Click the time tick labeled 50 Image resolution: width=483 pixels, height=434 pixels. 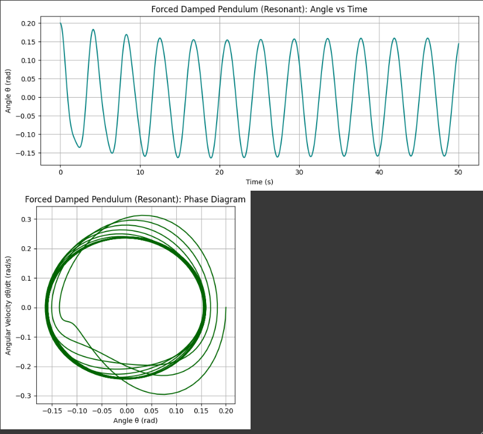[457, 173]
